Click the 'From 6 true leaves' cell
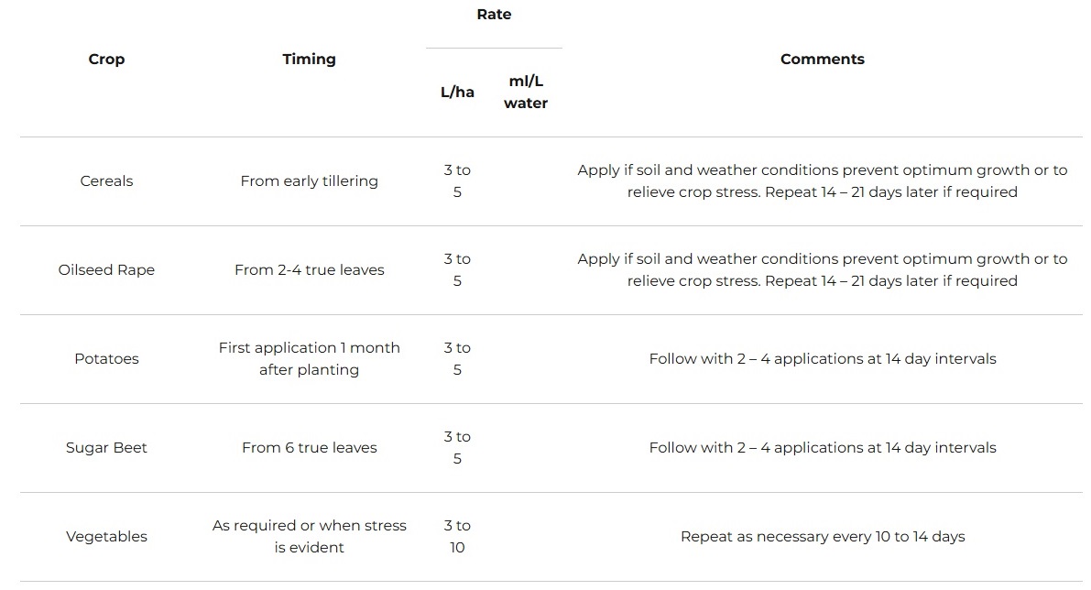1091x590 pixels. click(309, 448)
